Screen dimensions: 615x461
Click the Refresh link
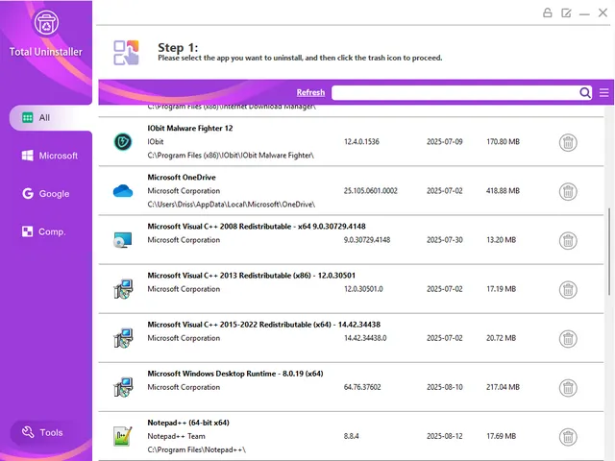coord(310,92)
